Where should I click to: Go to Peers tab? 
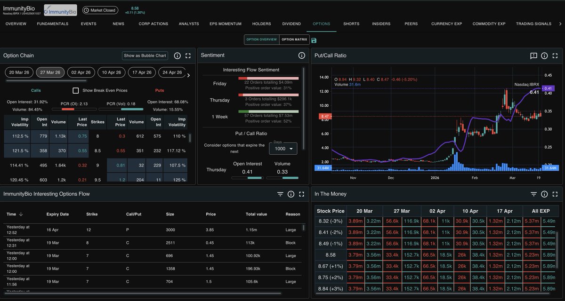[411, 24]
